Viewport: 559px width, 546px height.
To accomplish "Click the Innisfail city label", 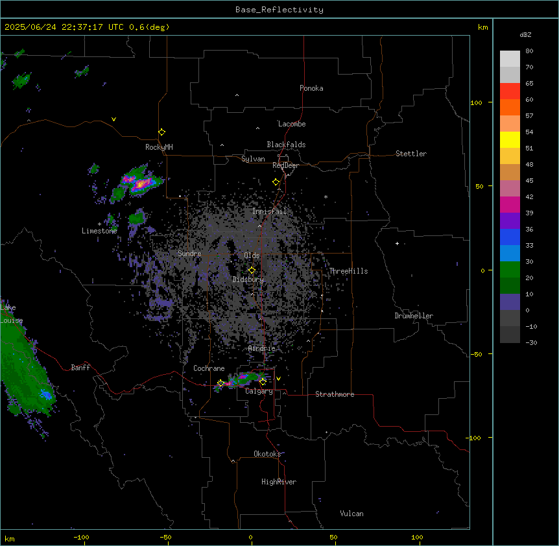I will point(269,211).
